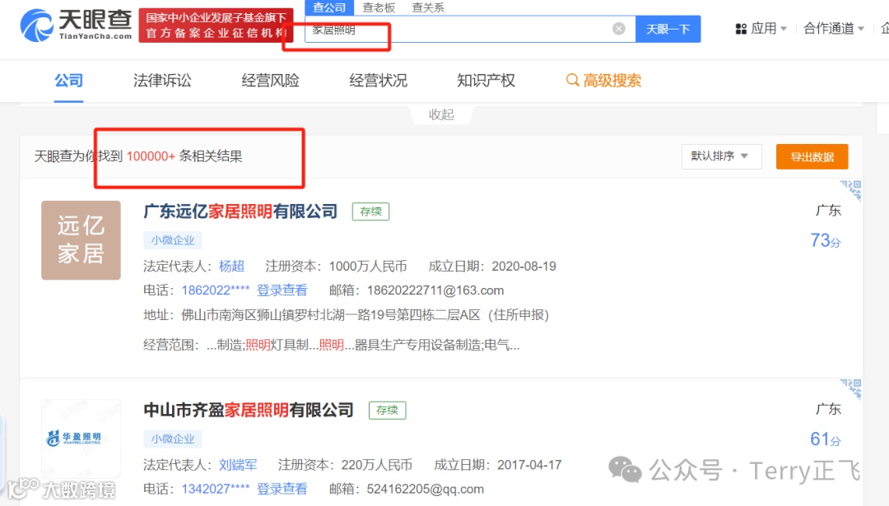The image size is (889, 506).
Task: Switch to the 知识产权 tab
Action: tap(486, 81)
